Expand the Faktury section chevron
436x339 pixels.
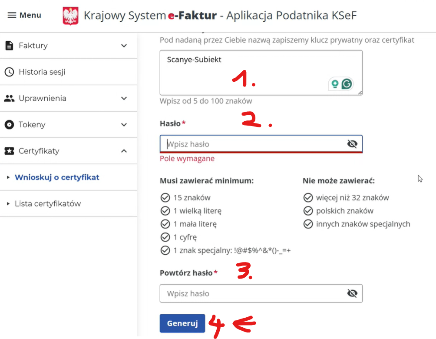(x=124, y=46)
